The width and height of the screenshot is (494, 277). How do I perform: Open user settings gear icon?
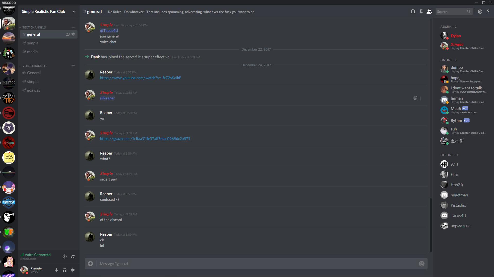73,270
